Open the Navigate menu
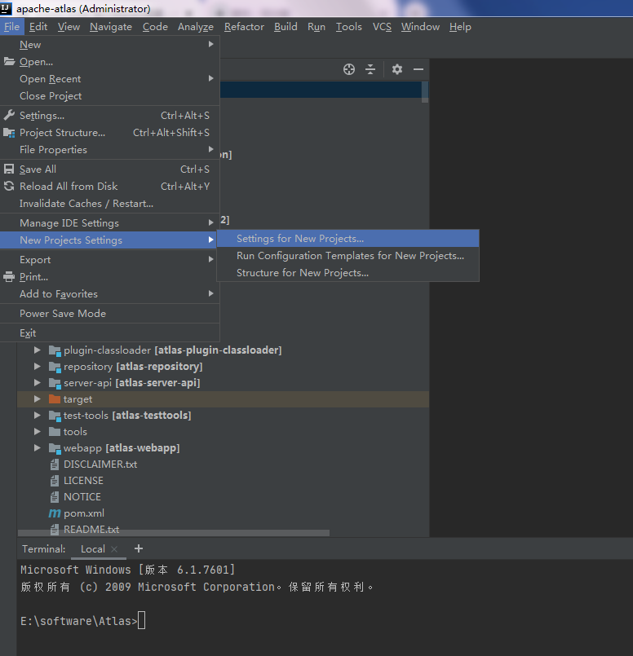This screenshot has width=633, height=656. [111, 27]
